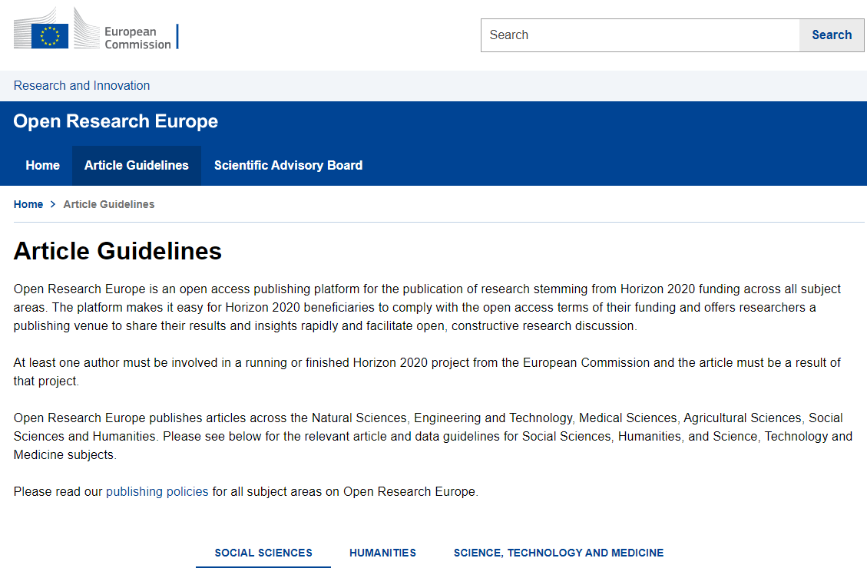Click the Article Guidelines page heading

(117, 251)
